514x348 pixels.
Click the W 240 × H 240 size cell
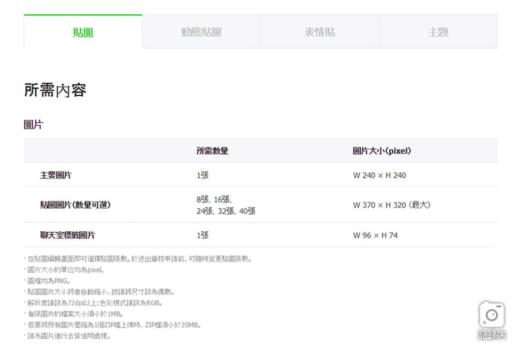[379, 176]
